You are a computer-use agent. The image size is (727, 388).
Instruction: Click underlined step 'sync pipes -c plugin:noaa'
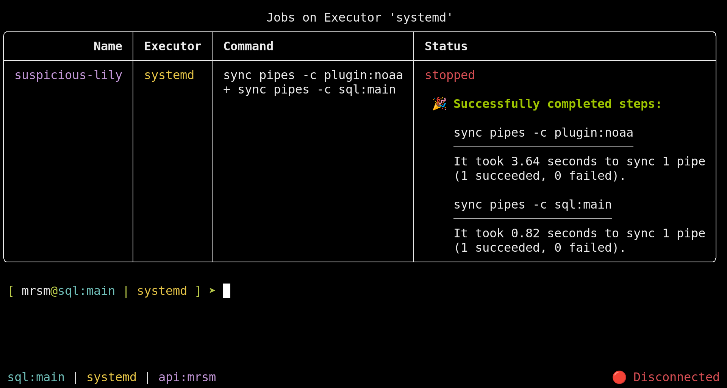543,133
